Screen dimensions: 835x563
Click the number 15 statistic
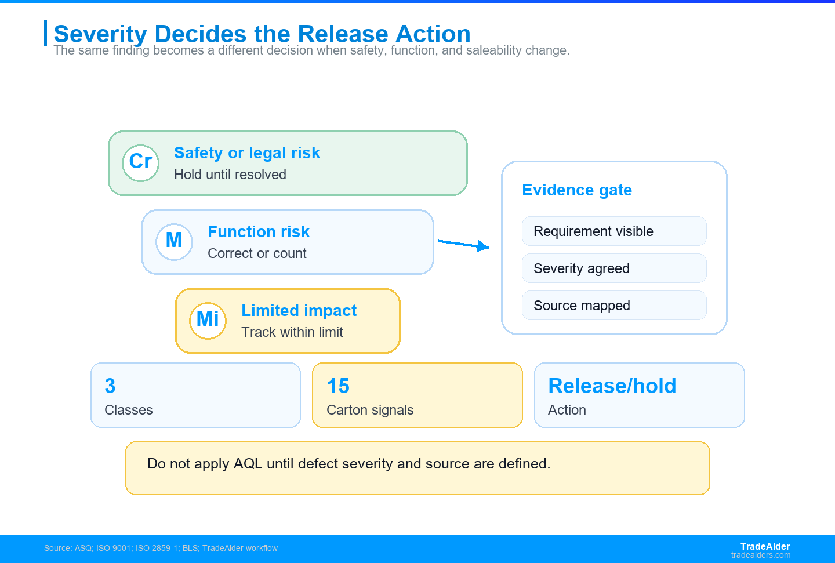click(x=338, y=386)
